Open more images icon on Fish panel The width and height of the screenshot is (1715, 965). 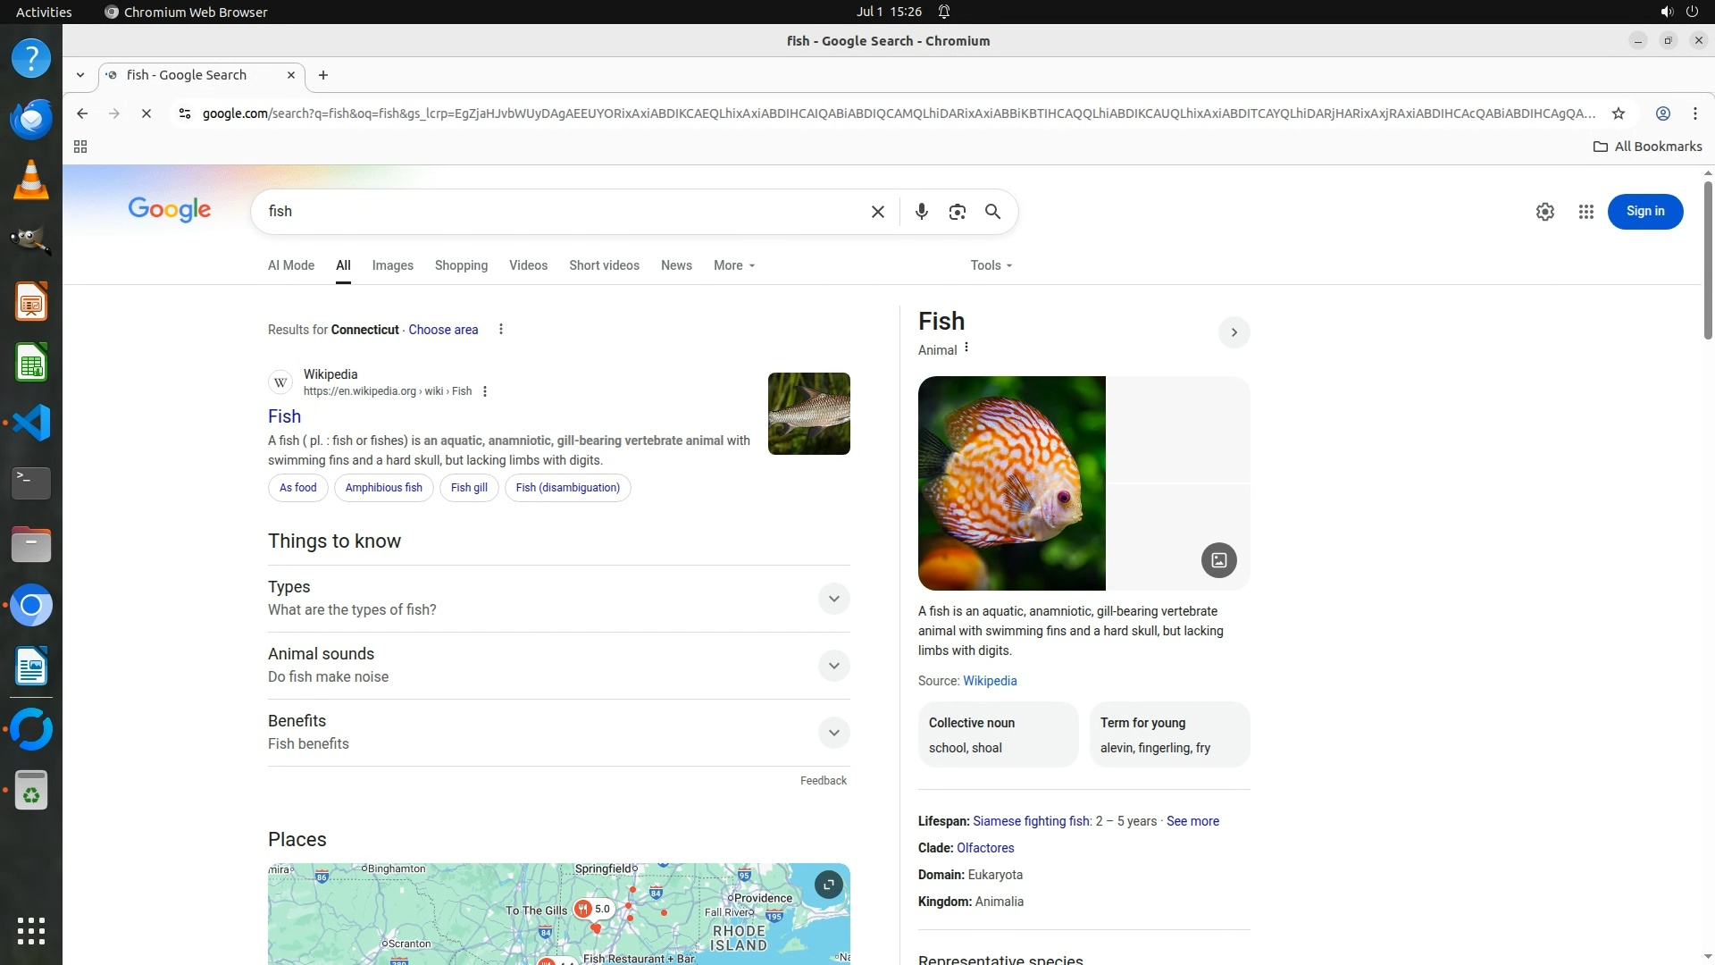[1218, 560]
